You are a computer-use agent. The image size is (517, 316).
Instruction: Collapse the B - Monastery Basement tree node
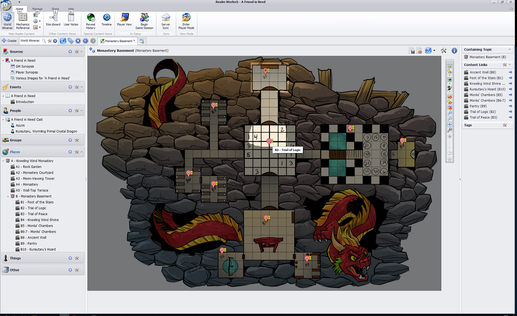tap(8, 196)
